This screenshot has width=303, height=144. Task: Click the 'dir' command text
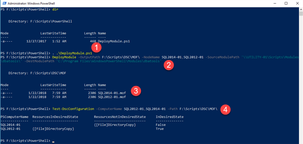click(x=55, y=9)
